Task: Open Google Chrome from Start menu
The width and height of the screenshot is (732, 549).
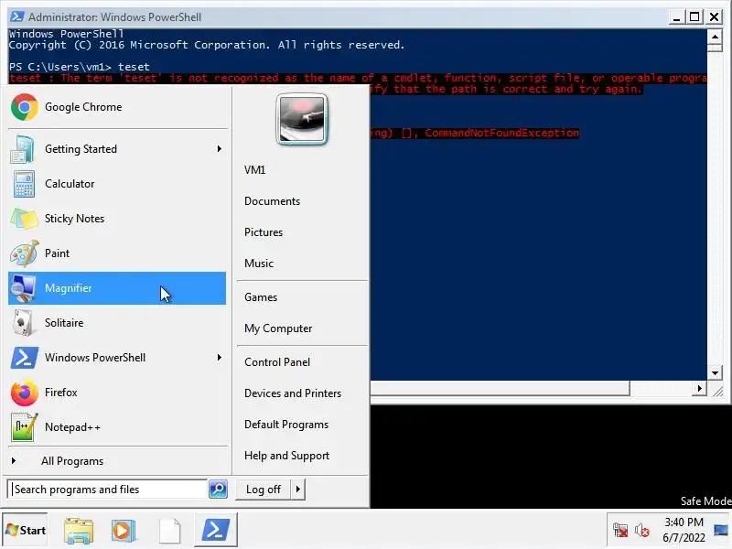Action: click(117, 107)
